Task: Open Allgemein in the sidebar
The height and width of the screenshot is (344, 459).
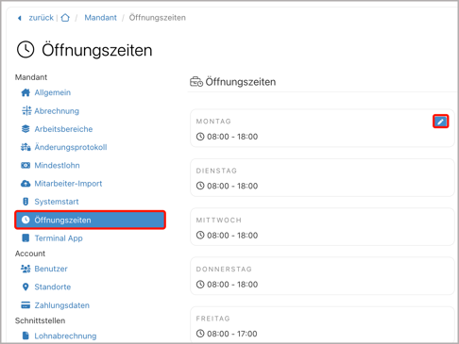Action: 53,92
